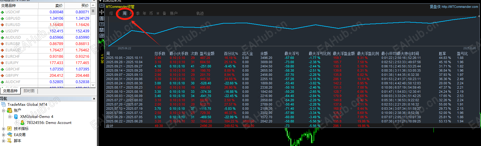Select the 年 yearly tab

[x=144, y=13]
